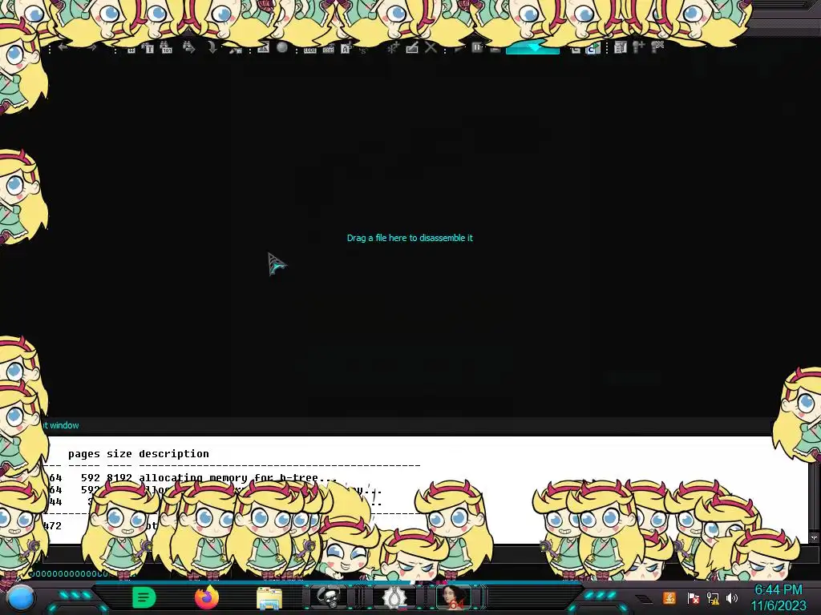Switch to the gear icon taskbar app

coord(394,597)
